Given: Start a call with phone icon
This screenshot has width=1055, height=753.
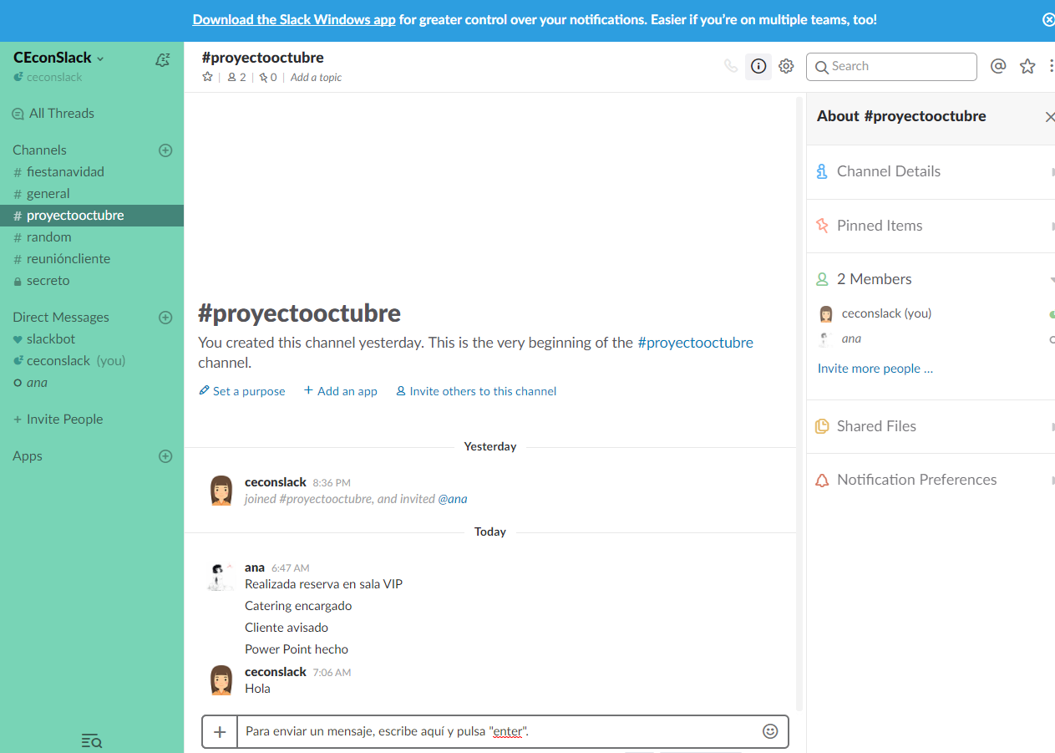Looking at the screenshot, I should [x=731, y=66].
